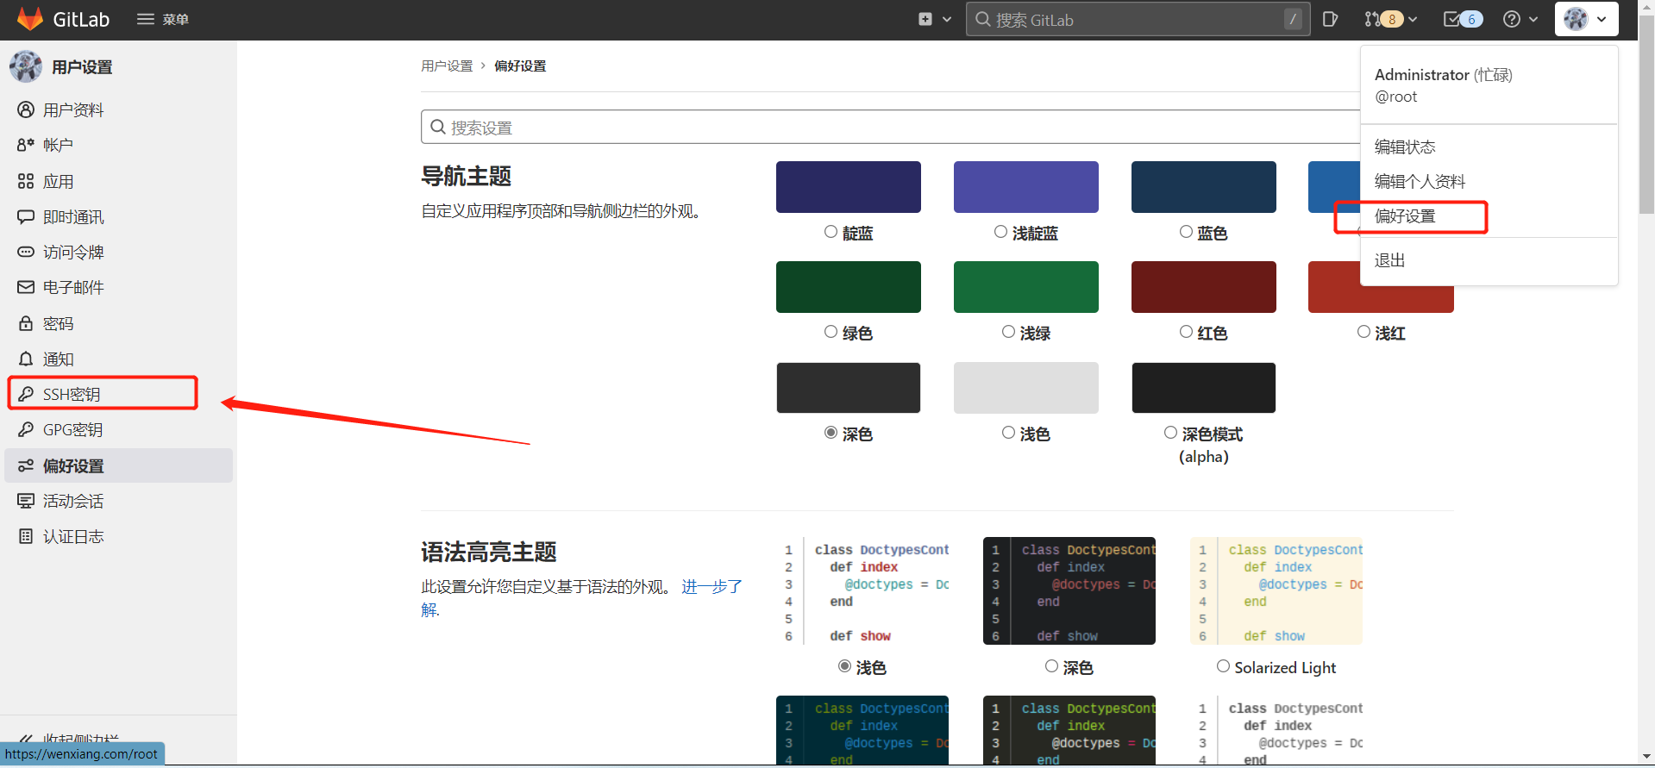Click the GitLab fox logo
The image size is (1655, 768).
pyautogui.click(x=30, y=19)
